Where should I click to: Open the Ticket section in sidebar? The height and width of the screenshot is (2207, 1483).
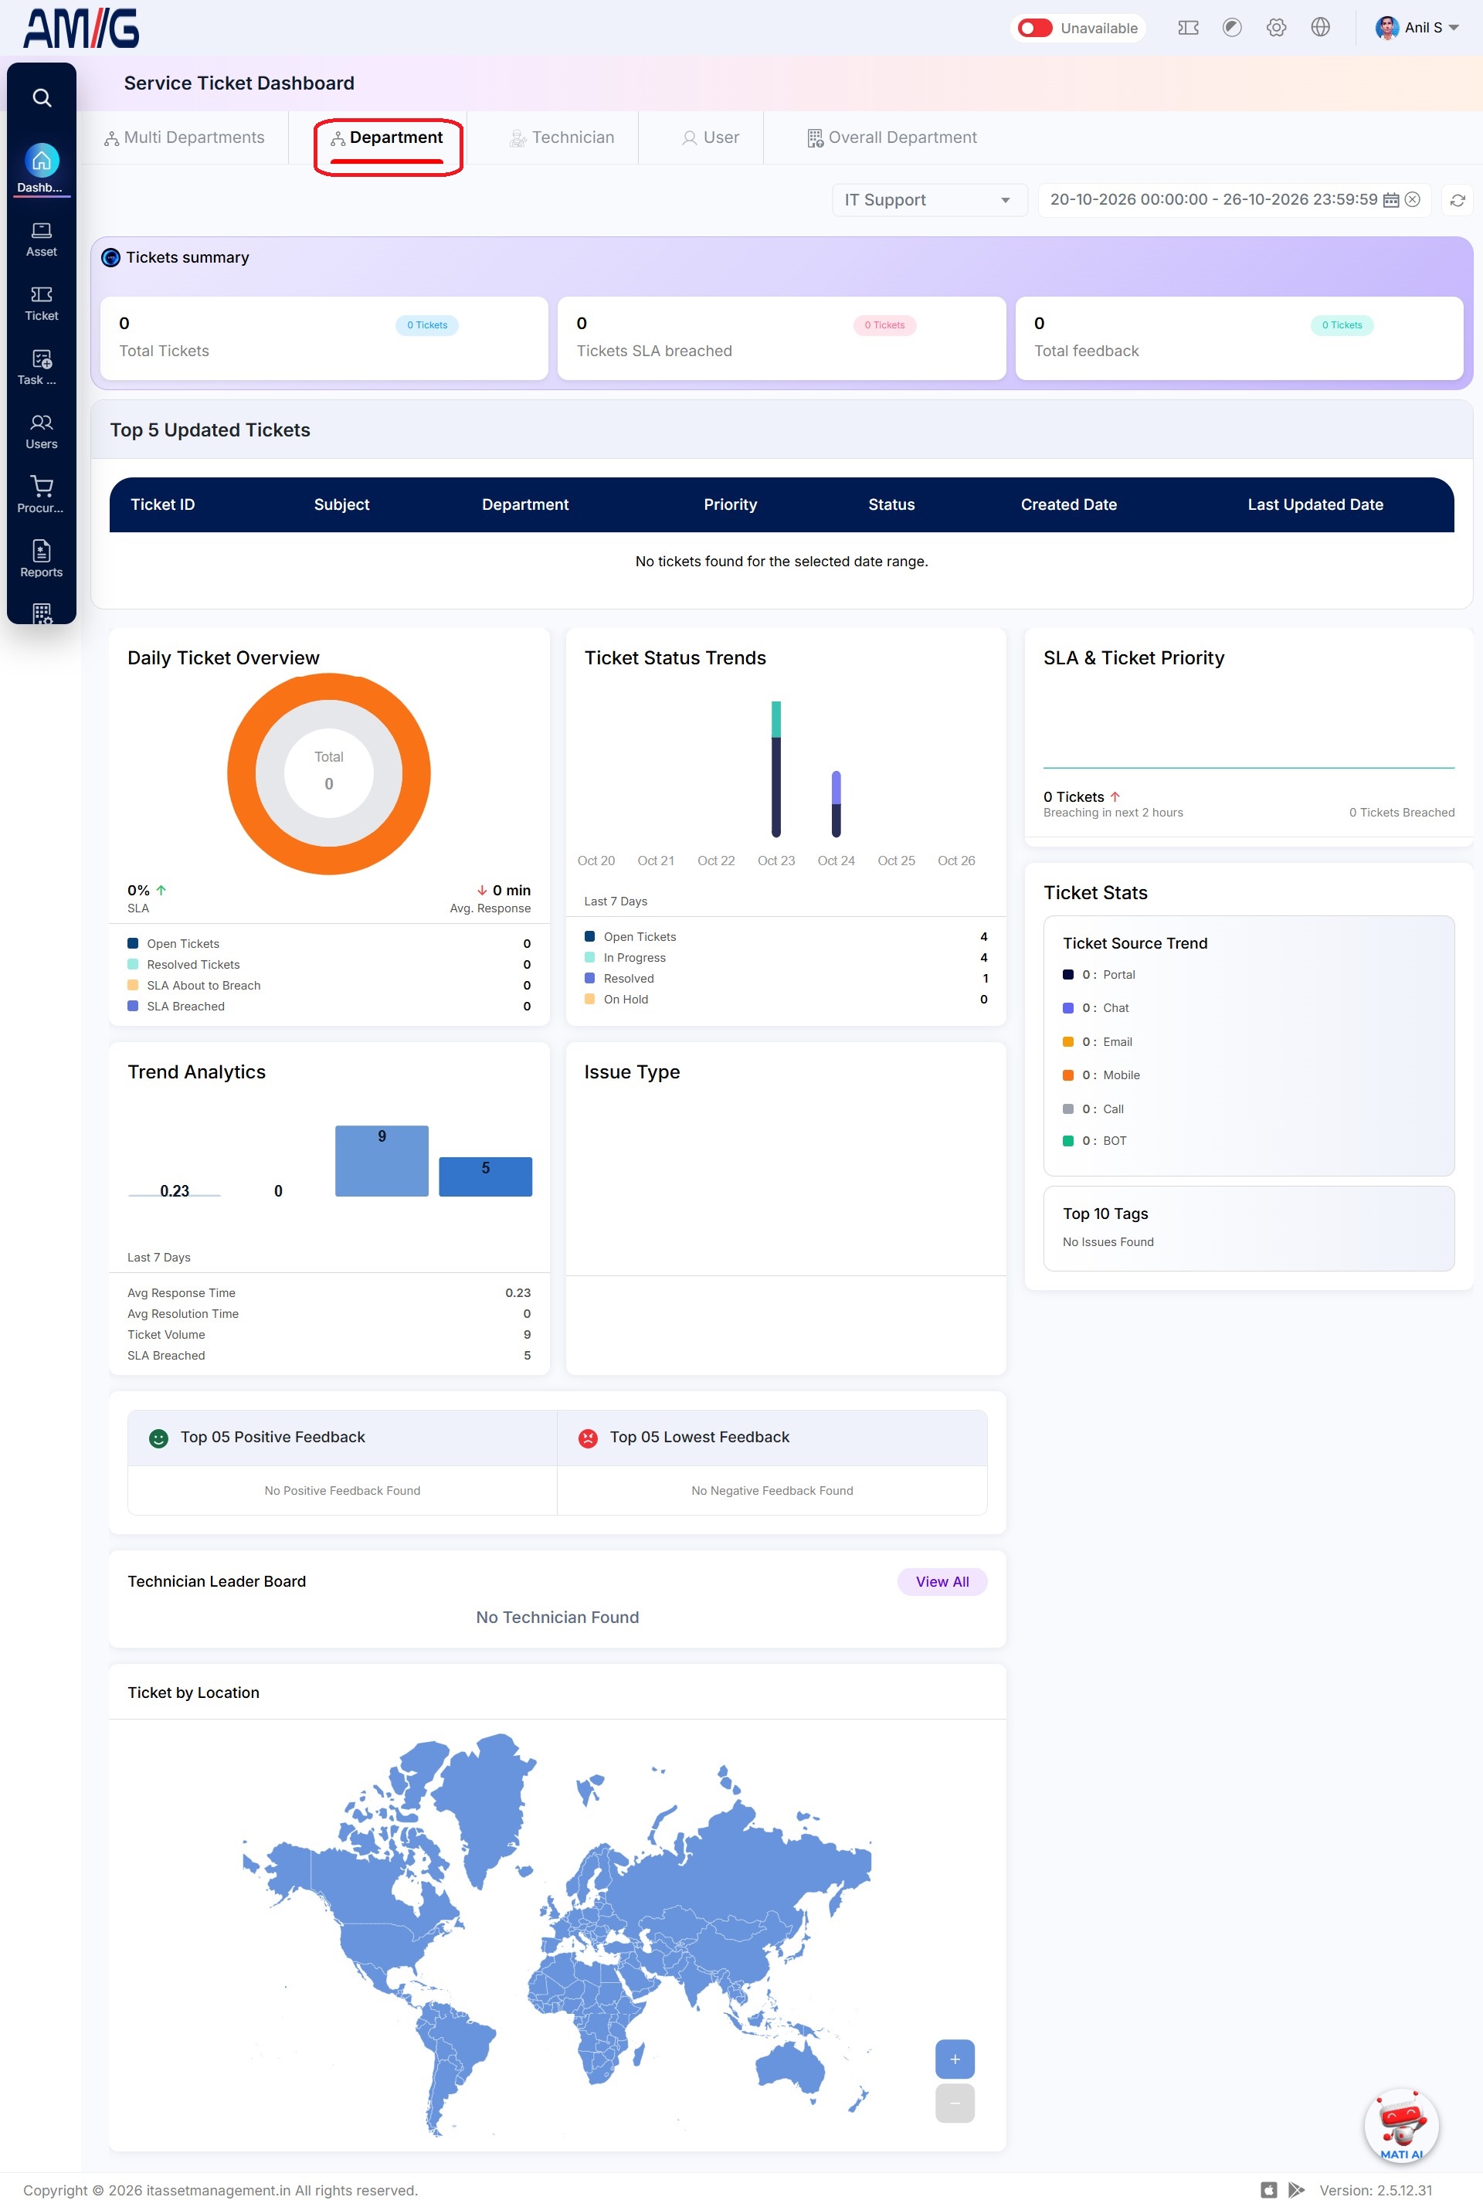pyautogui.click(x=42, y=303)
